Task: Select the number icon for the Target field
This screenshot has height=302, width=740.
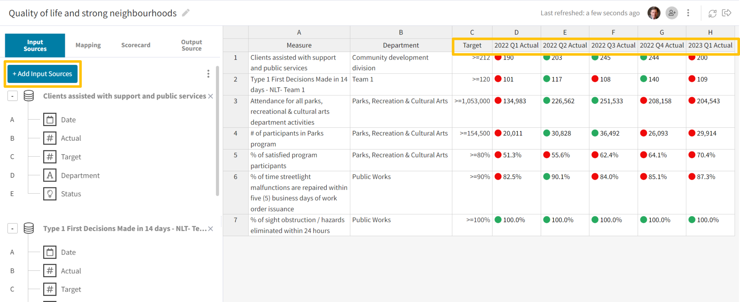Action: point(50,157)
